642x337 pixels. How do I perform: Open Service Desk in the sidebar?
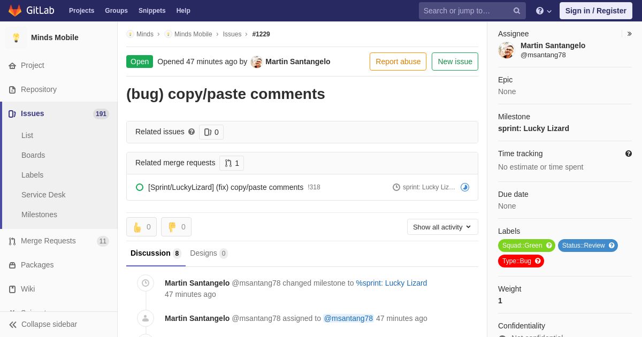click(43, 195)
